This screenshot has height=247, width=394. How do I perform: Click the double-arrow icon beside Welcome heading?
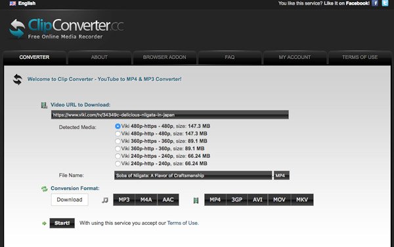tap(18, 79)
